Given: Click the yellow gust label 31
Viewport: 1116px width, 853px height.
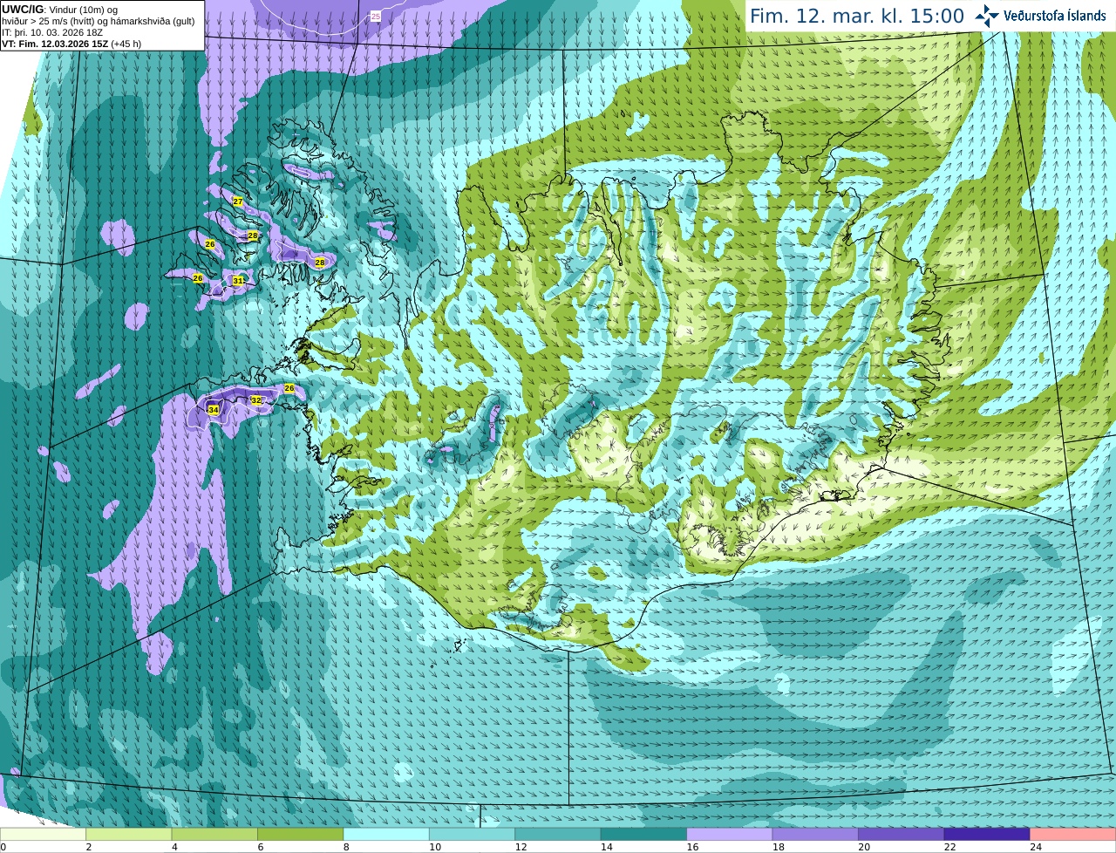Looking at the screenshot, I should 238,281.
